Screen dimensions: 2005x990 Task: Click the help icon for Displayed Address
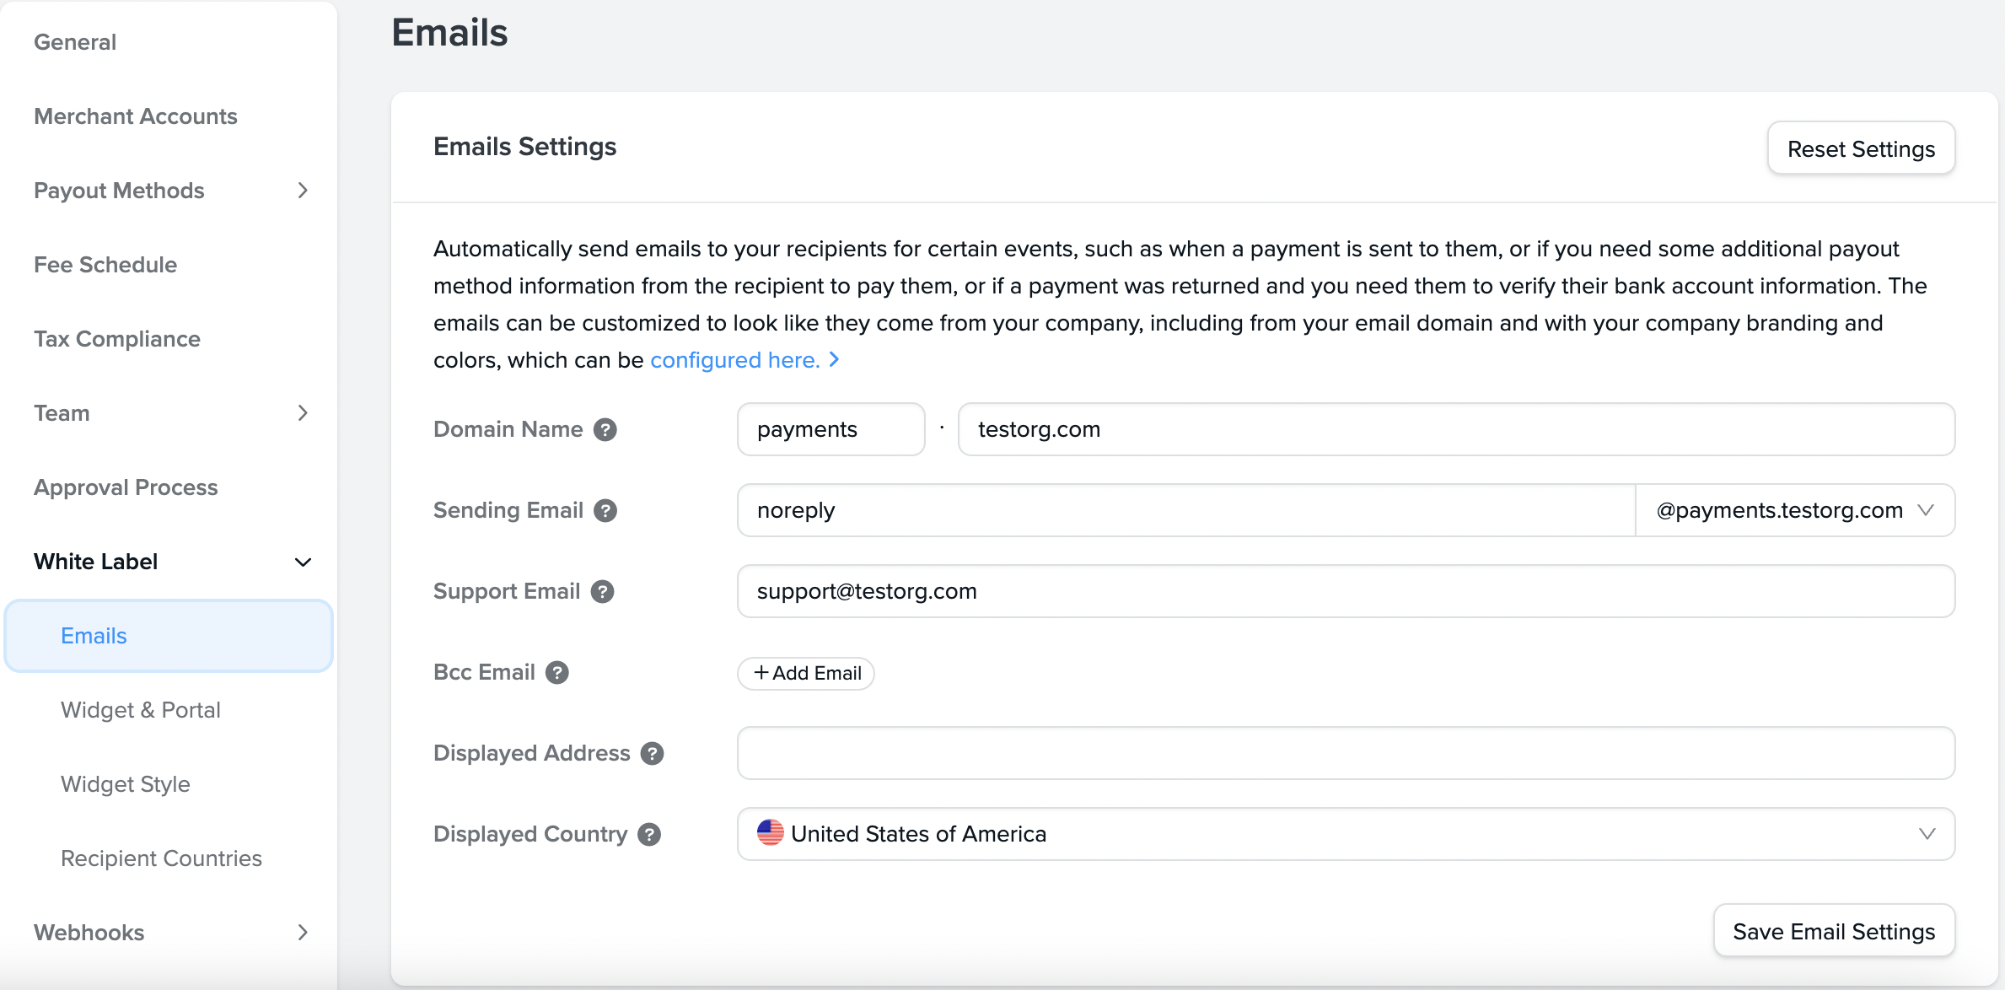[x=651, y=753]
